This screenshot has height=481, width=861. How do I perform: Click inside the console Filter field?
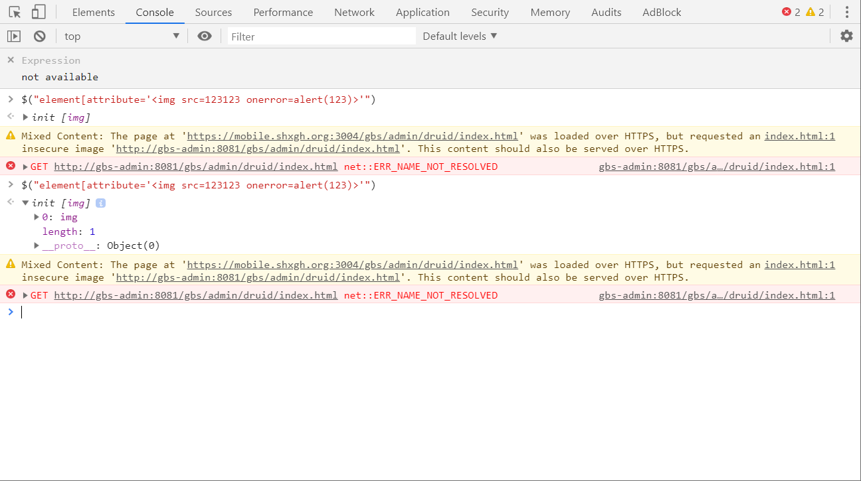322,36
